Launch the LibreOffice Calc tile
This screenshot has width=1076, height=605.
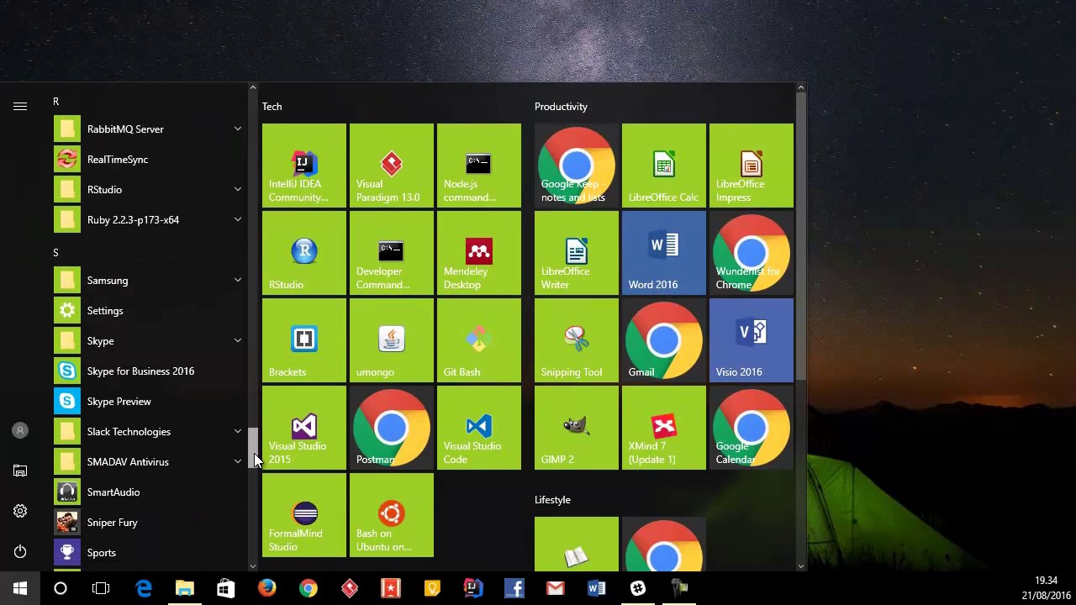664,166
